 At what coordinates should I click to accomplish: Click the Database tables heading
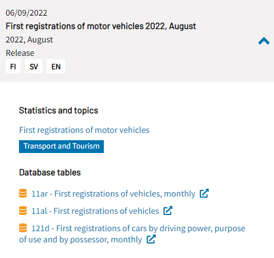pos(50,173)
